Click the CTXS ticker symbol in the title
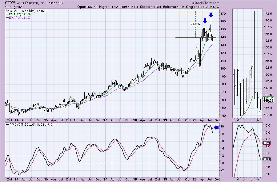This screenshot has height=182, width=277. (x=10, y=3)
